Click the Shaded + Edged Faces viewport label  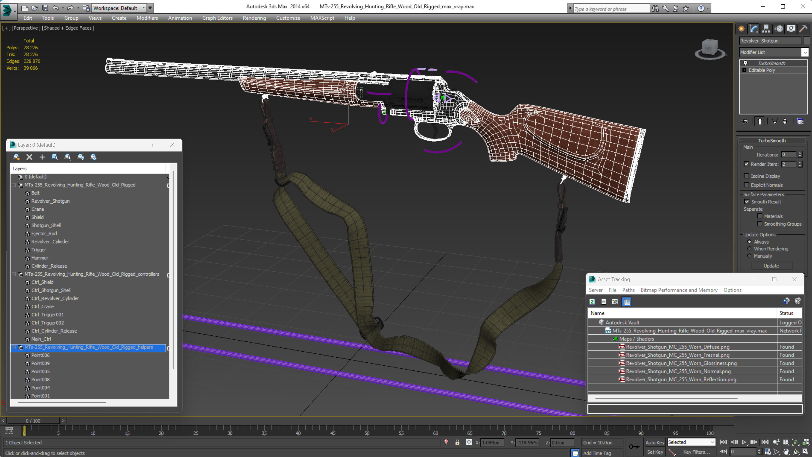click(68, 28)
